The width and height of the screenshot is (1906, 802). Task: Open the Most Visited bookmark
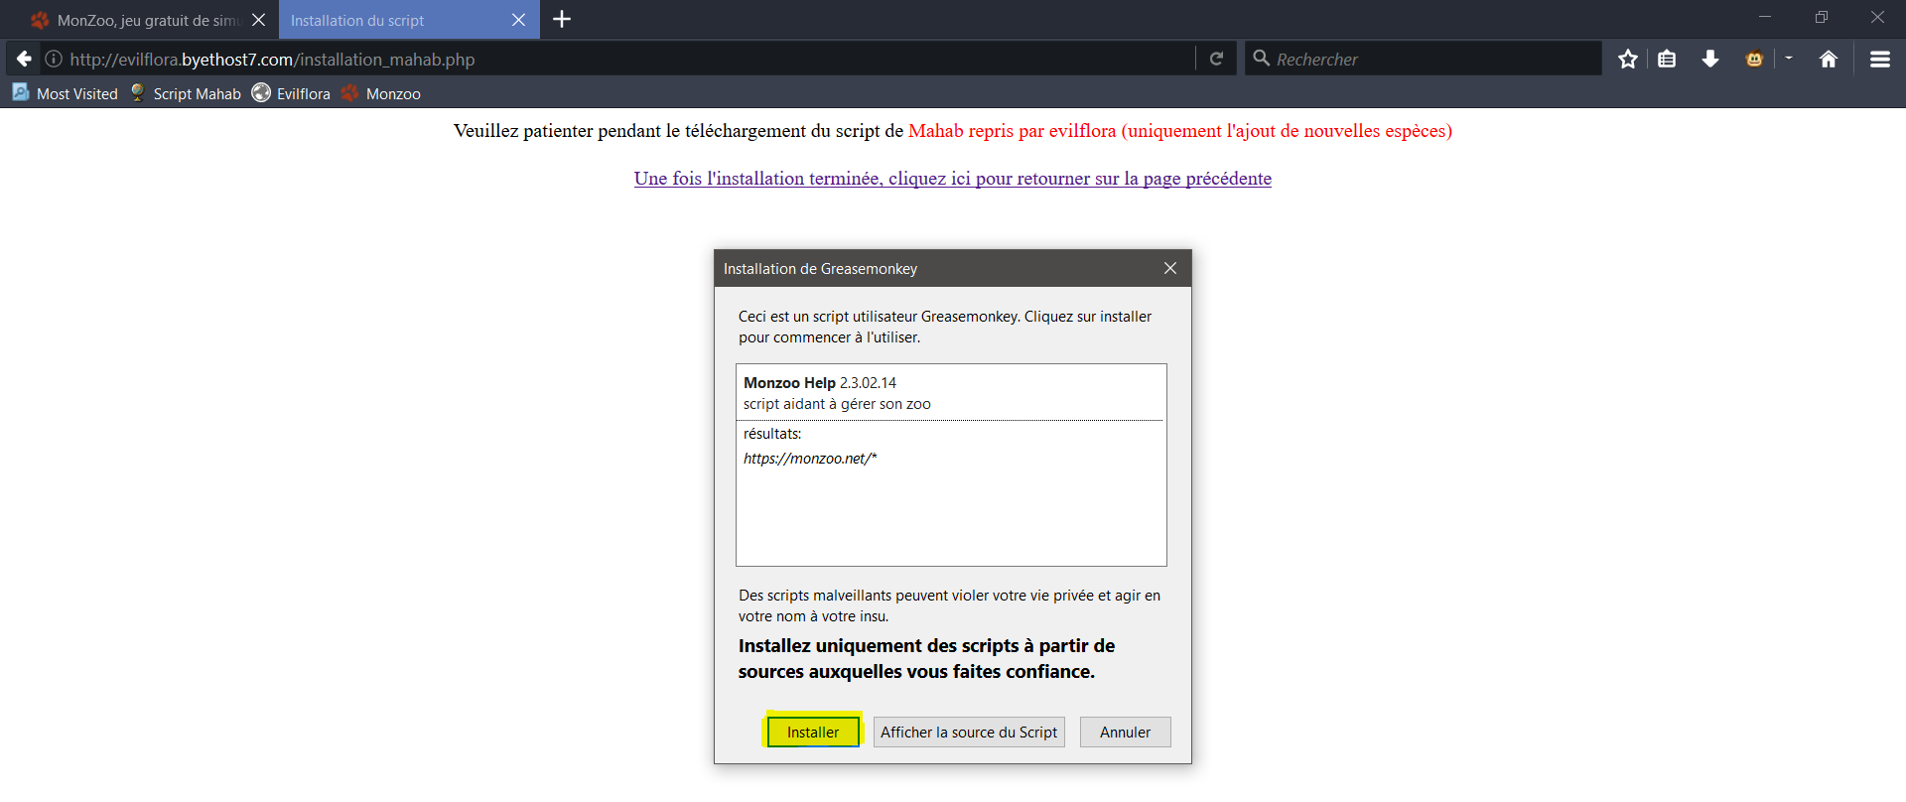65,93
